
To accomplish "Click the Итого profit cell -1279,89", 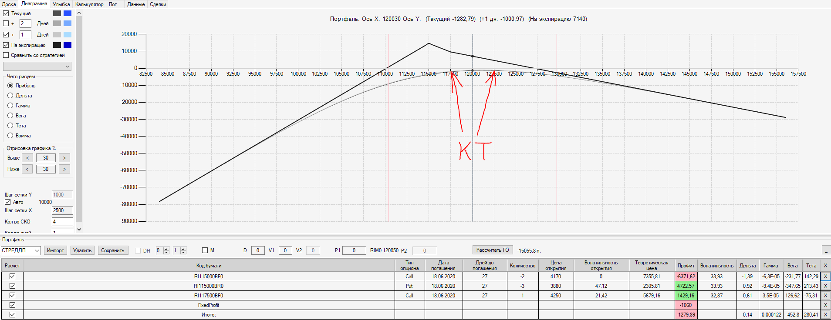I will pyautogui.click(x=686, y=315).
